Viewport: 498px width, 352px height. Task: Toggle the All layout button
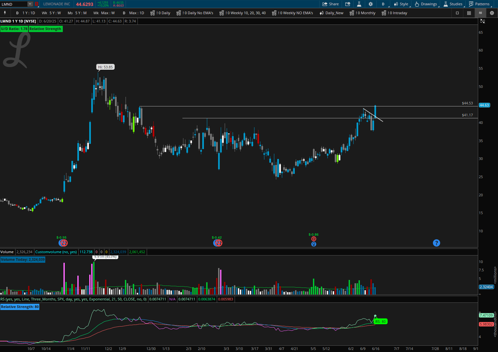pos(480,13)
